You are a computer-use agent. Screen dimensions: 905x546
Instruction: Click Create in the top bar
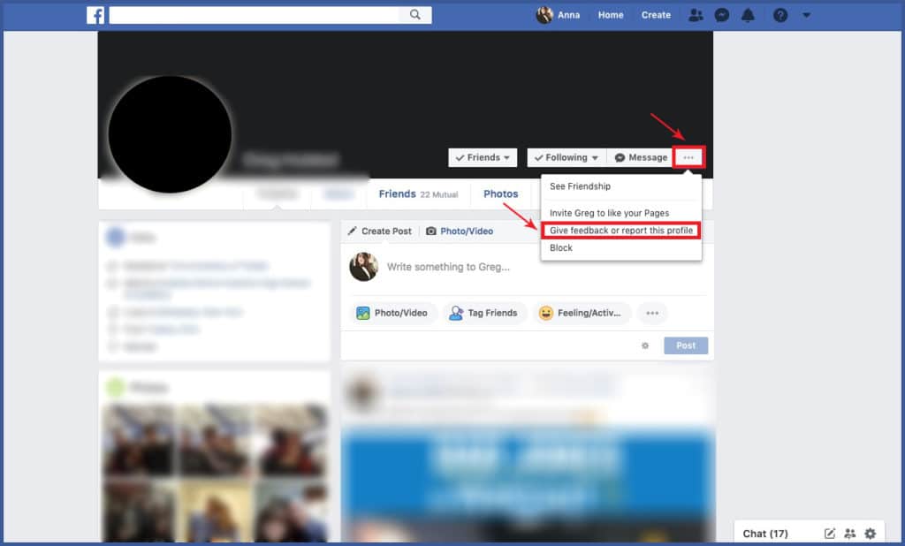(x=656, y=15)
